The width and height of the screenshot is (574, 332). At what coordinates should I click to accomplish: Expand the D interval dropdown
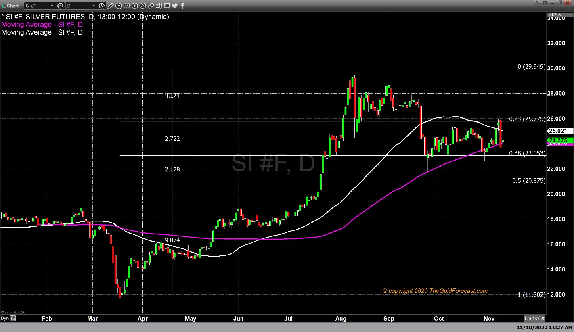coord(94,6)
